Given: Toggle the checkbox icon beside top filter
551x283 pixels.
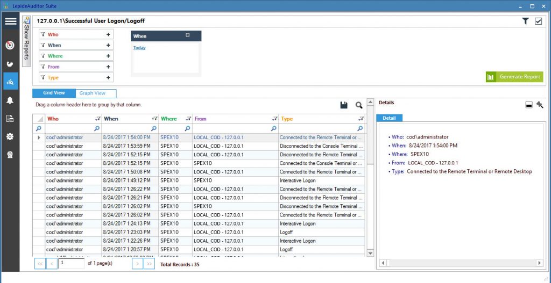Looking at the screenshot, I should click(x=538, y=21).
